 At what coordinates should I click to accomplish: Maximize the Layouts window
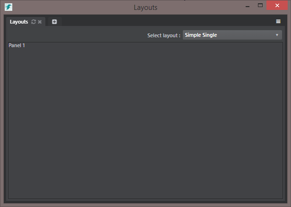pos(260,5)
